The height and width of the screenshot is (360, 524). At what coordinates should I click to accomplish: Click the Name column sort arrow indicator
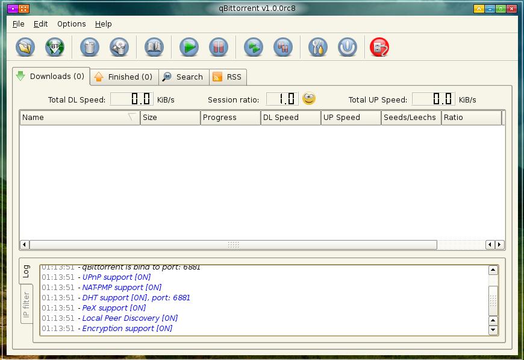pyautogui.click(x=132, y=117)
